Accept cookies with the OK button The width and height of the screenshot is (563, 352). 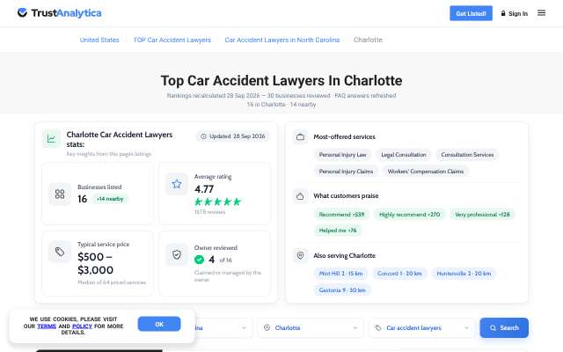point(159,324)
